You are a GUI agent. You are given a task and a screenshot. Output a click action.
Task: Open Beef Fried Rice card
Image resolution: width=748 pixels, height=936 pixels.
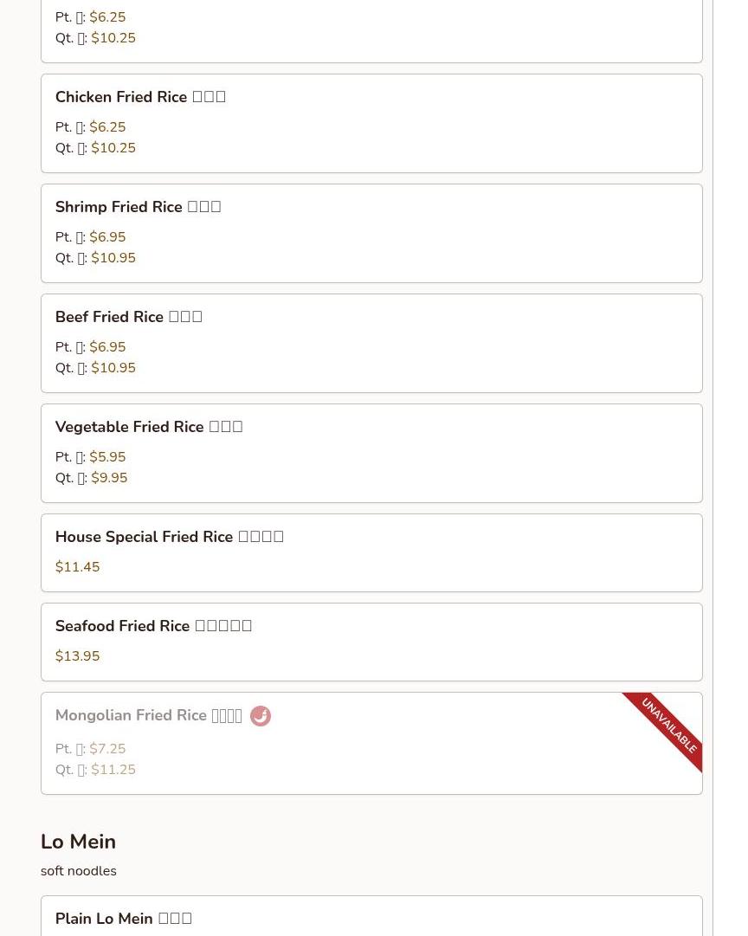click(x=128, y=317)
